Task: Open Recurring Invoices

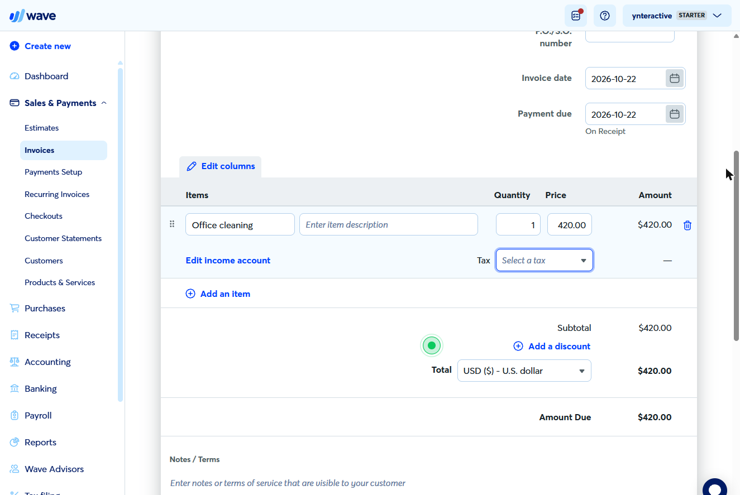Action: pos(57,194)
